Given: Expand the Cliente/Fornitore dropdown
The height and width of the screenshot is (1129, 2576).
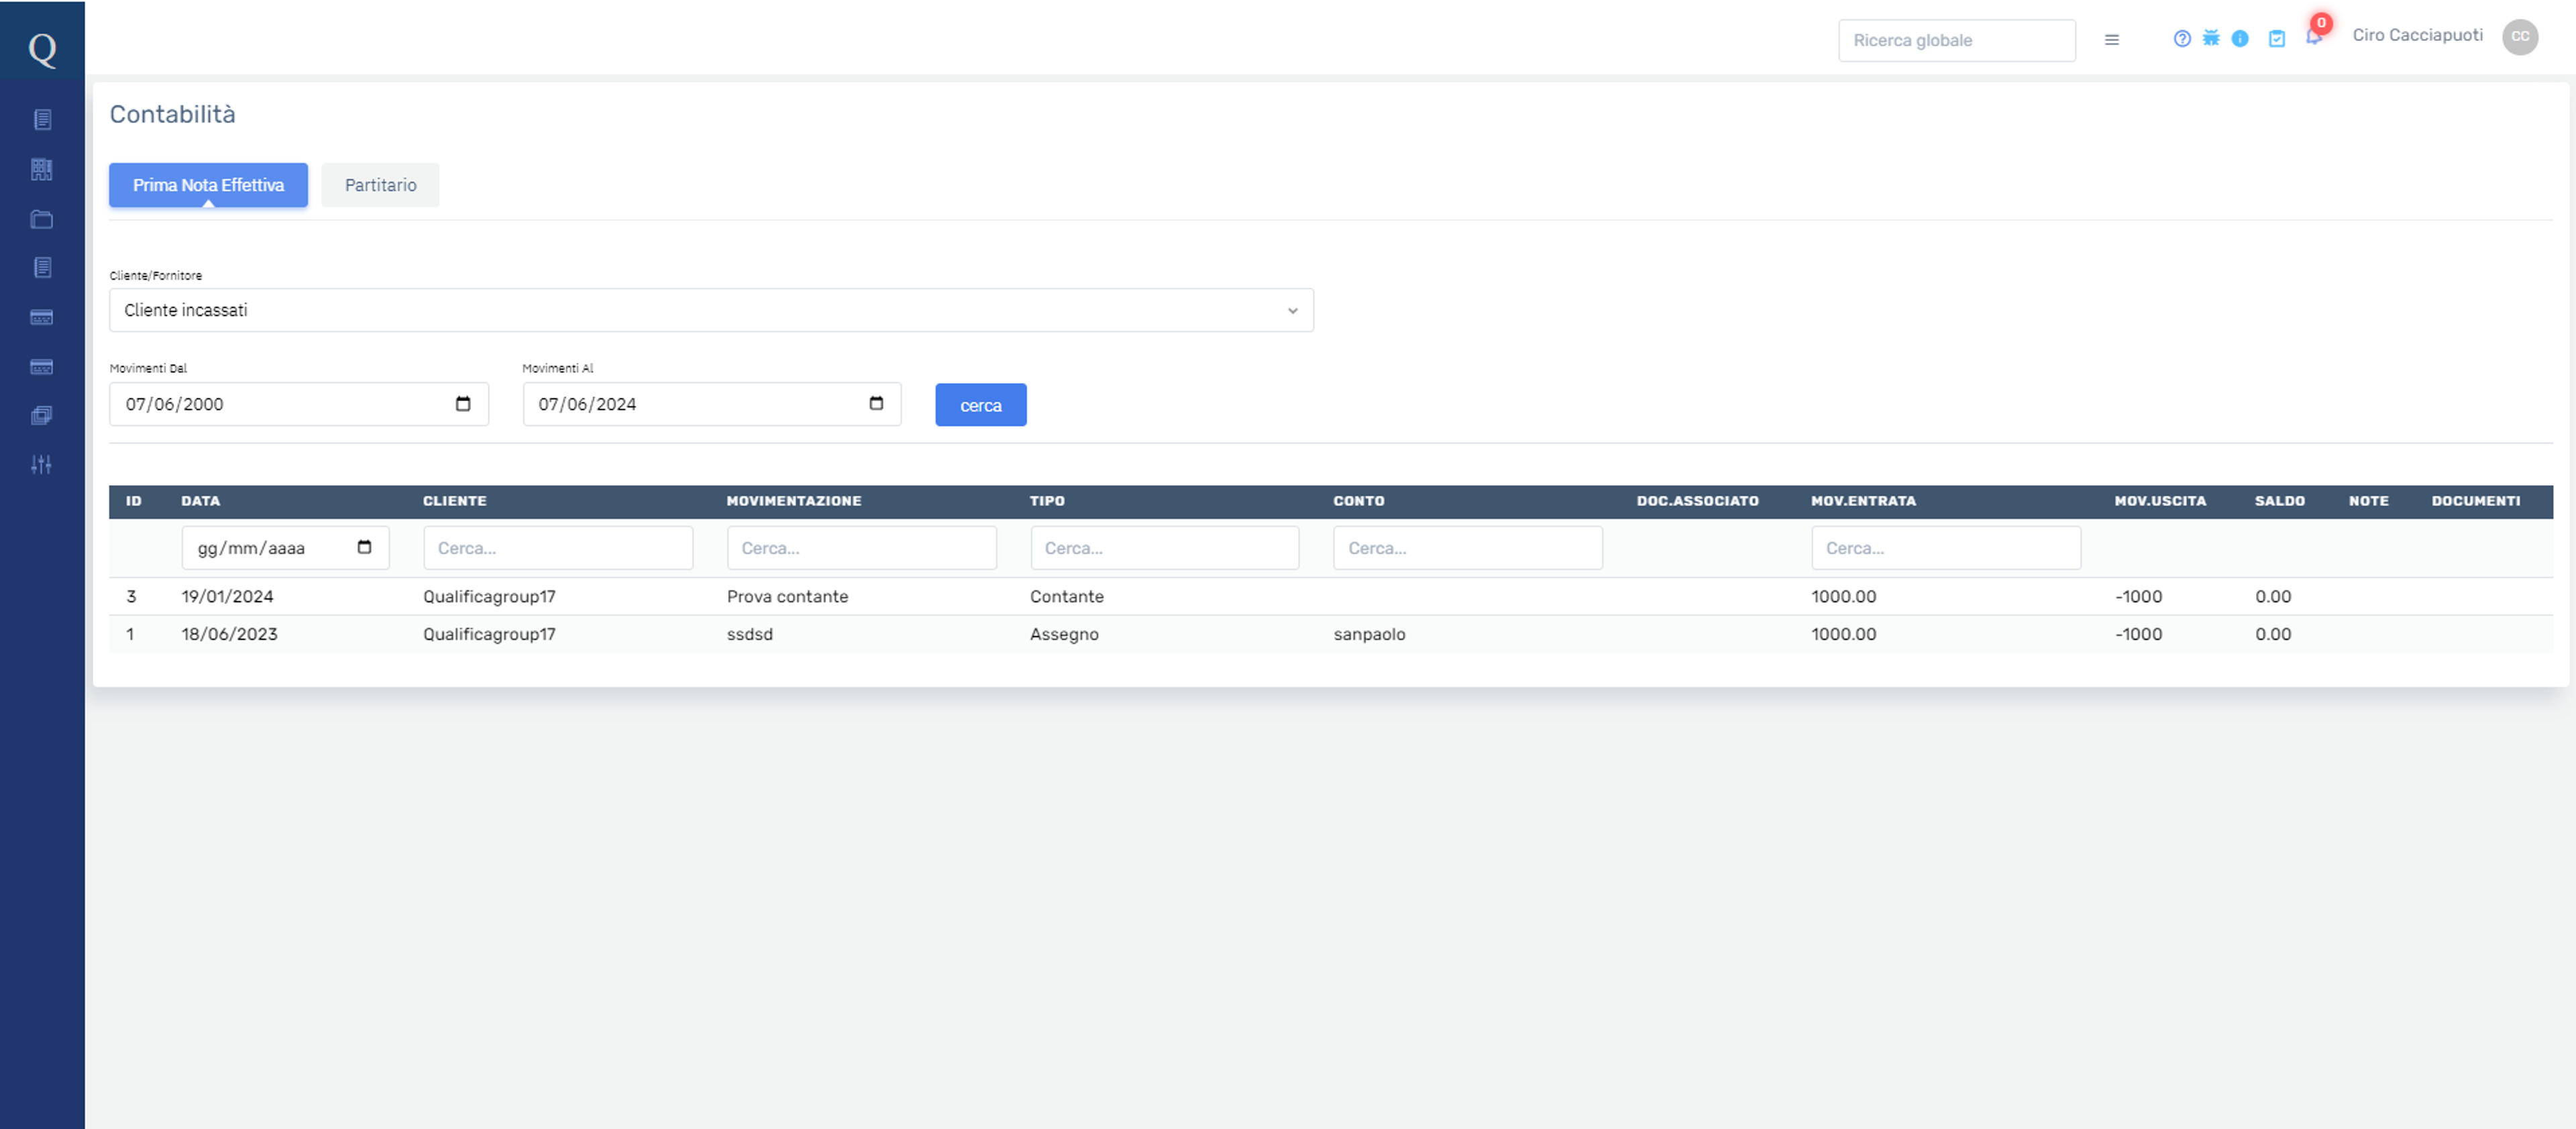Looking at the screenshot, I should coord(711,310).
